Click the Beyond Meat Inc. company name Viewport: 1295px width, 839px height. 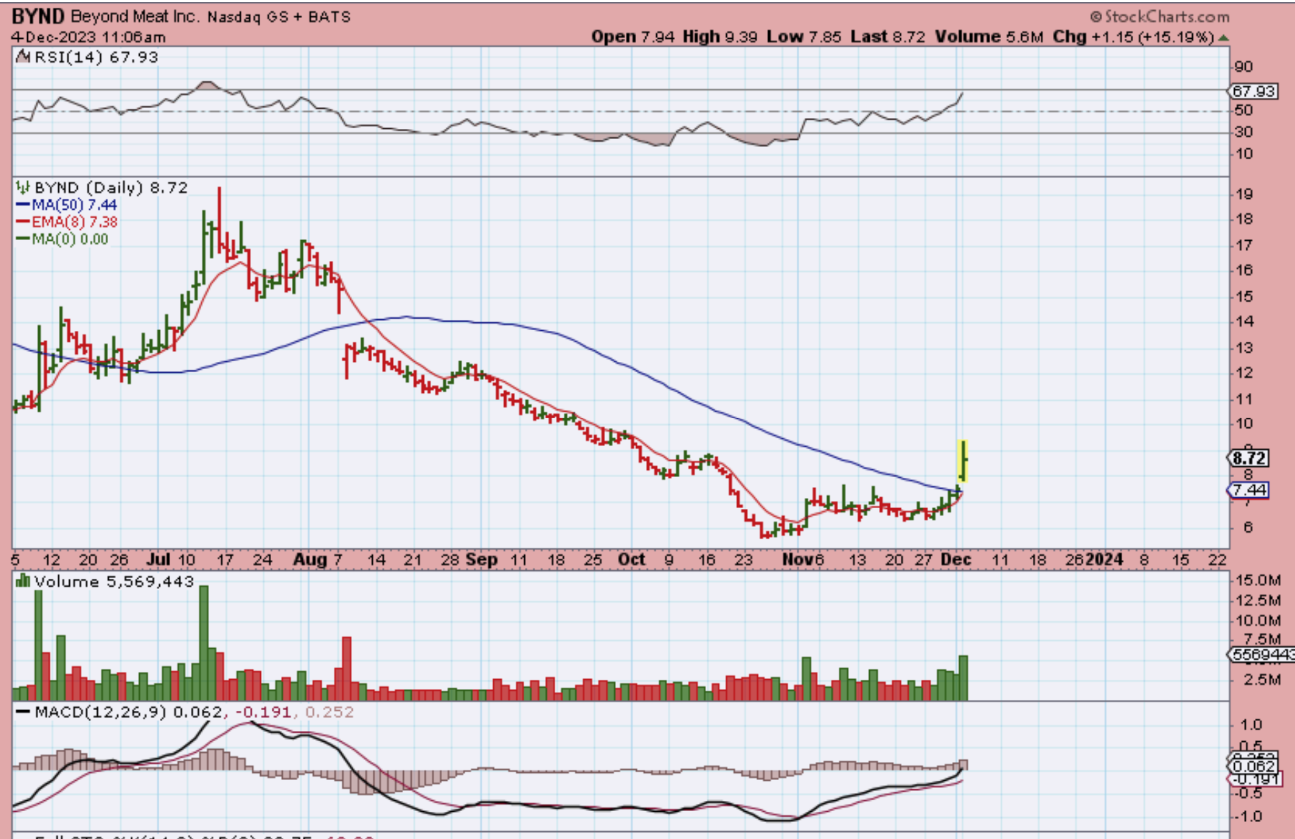click(x=135, y=16)
